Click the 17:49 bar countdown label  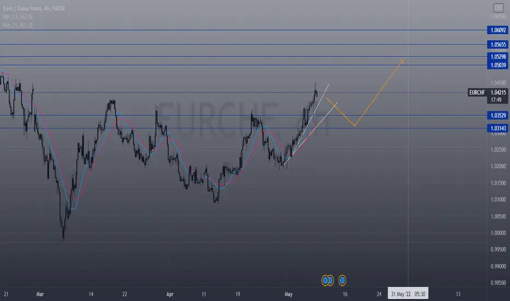[497, 100]
